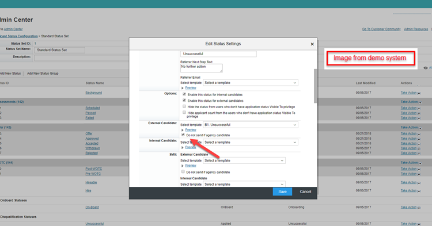
Task: Toggle Enable this status for external candidates
Action: (184, 101)
